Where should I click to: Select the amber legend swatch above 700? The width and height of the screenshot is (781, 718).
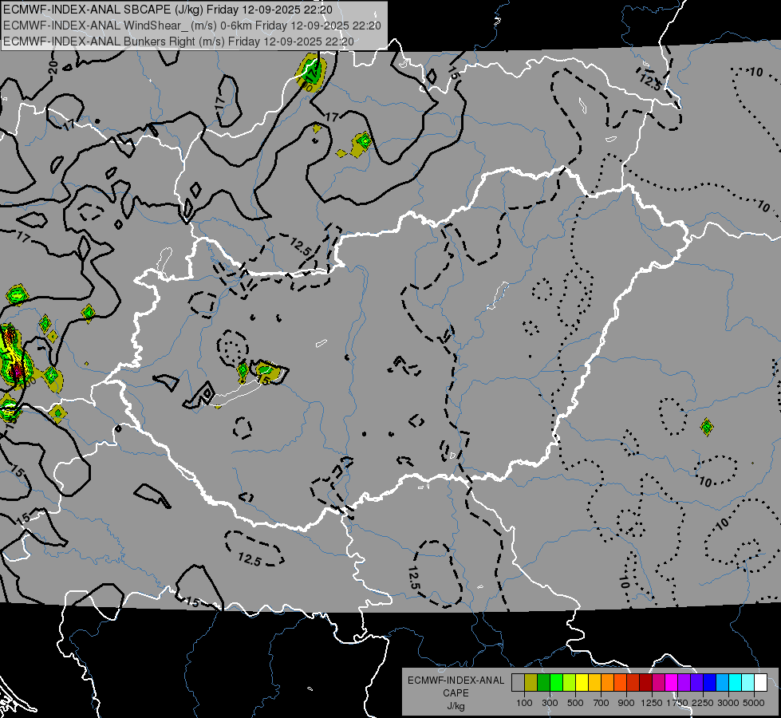coord(594,683)
